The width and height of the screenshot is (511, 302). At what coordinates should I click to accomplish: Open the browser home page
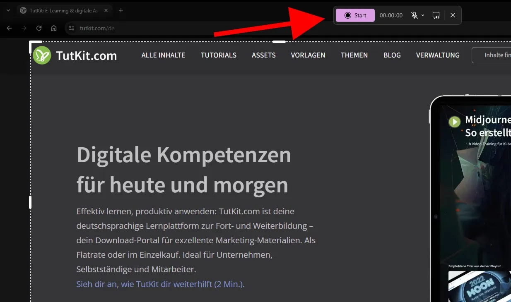[x=54, y=28]
